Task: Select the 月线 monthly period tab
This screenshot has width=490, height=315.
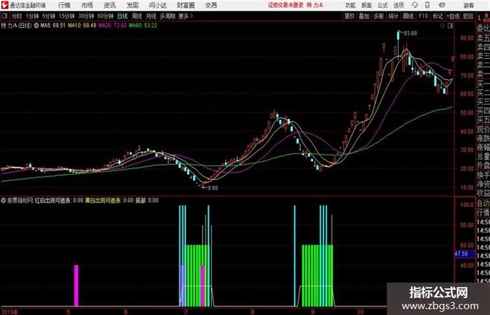Action: coord(151,16)
